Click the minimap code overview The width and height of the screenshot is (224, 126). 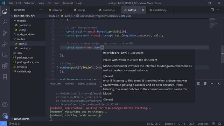[214, 23]
